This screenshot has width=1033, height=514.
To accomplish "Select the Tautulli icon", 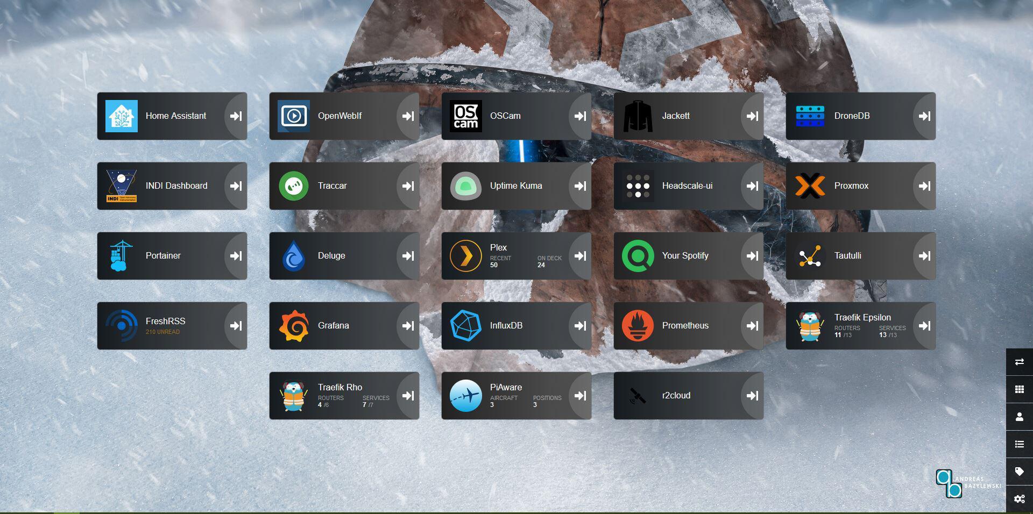I will pos(810,256).
